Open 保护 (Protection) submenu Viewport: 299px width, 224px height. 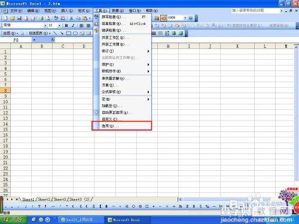click(122, 65)
